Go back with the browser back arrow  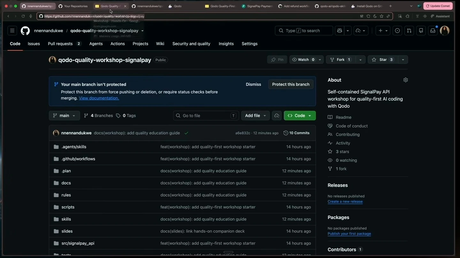pos(8,16)
